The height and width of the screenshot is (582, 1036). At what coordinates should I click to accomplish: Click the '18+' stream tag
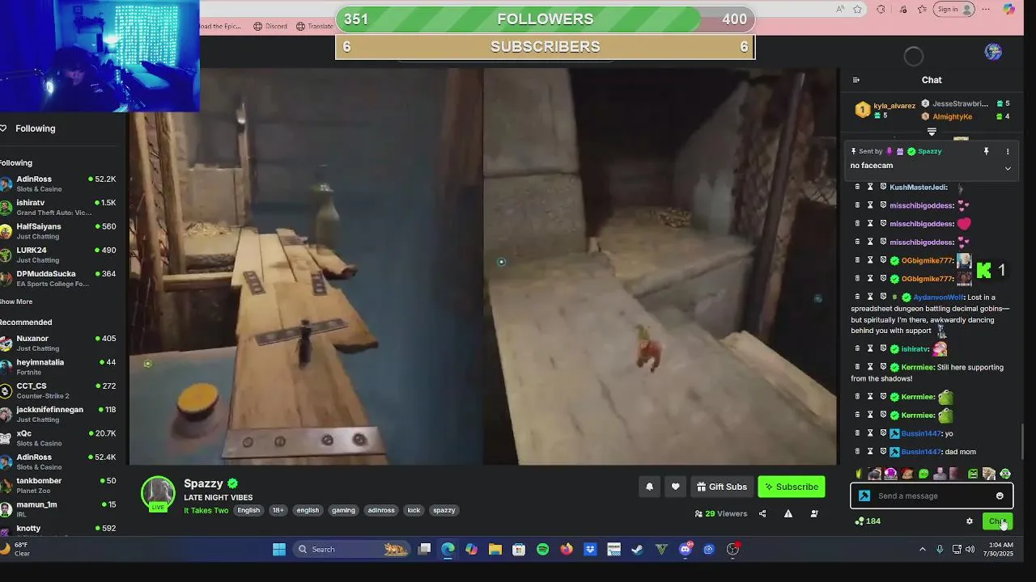(278, 510)
